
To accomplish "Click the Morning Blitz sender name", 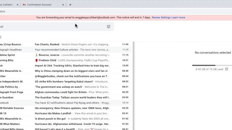I will (7, 60).
